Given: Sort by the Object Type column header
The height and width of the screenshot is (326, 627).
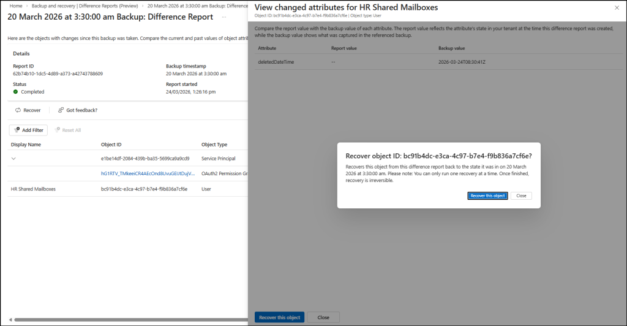Looking at the screenshot, I should pos(214,145).
